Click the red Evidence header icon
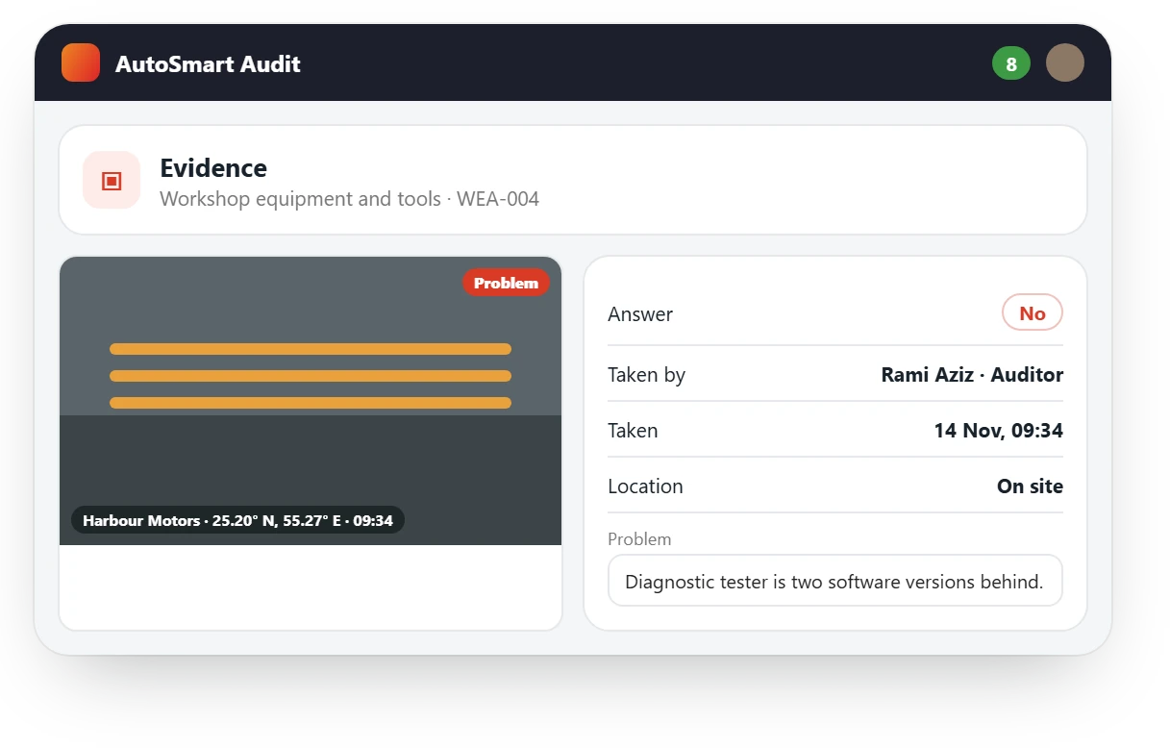 [x=112, y=181]
